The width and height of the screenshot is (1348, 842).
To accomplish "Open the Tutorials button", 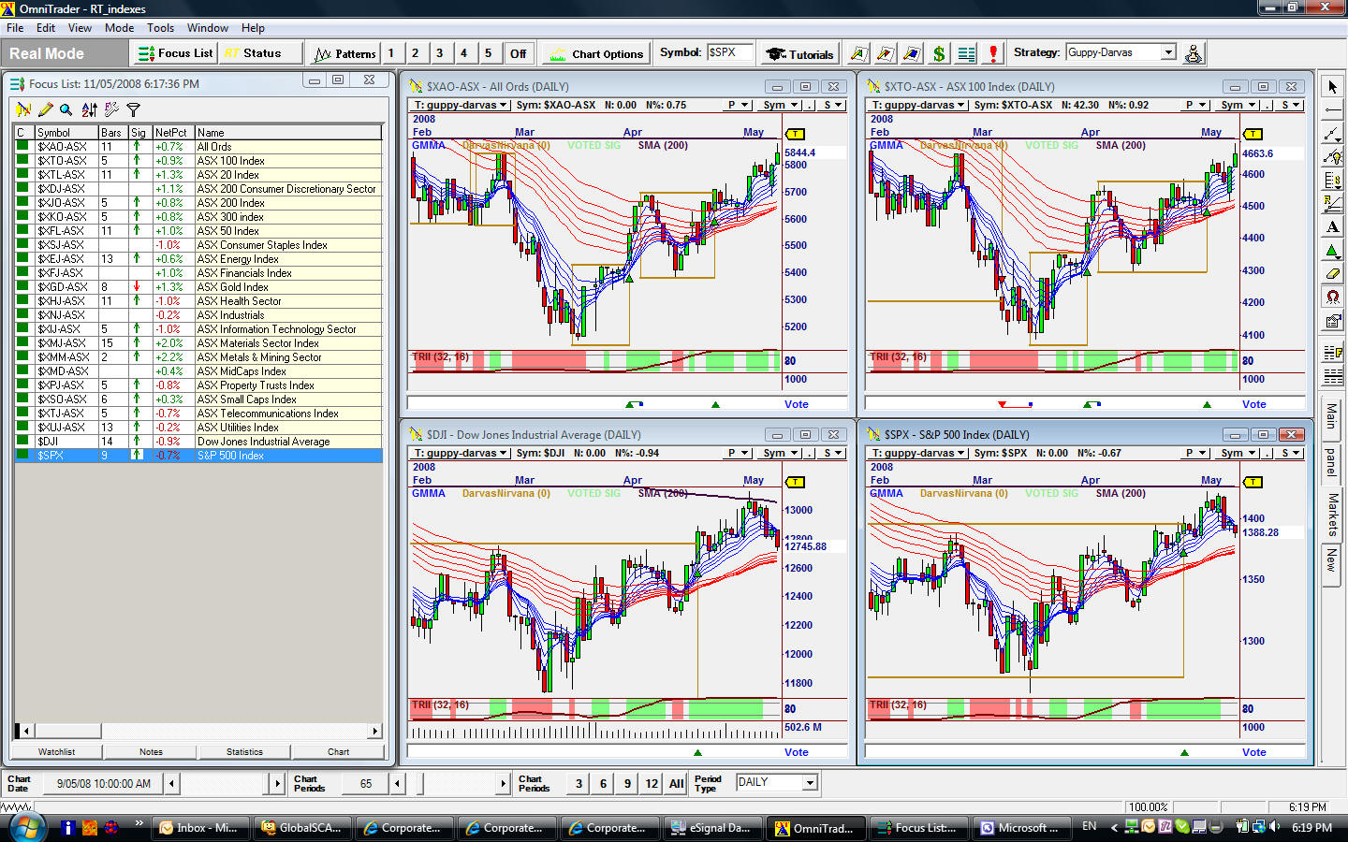I will pos(800,53).
